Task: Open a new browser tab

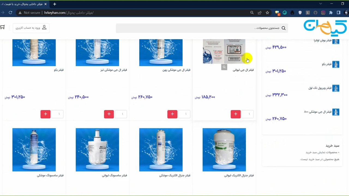Action: click(x=55, y=4)
